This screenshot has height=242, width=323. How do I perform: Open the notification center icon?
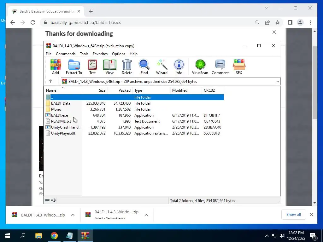(313, 236)
